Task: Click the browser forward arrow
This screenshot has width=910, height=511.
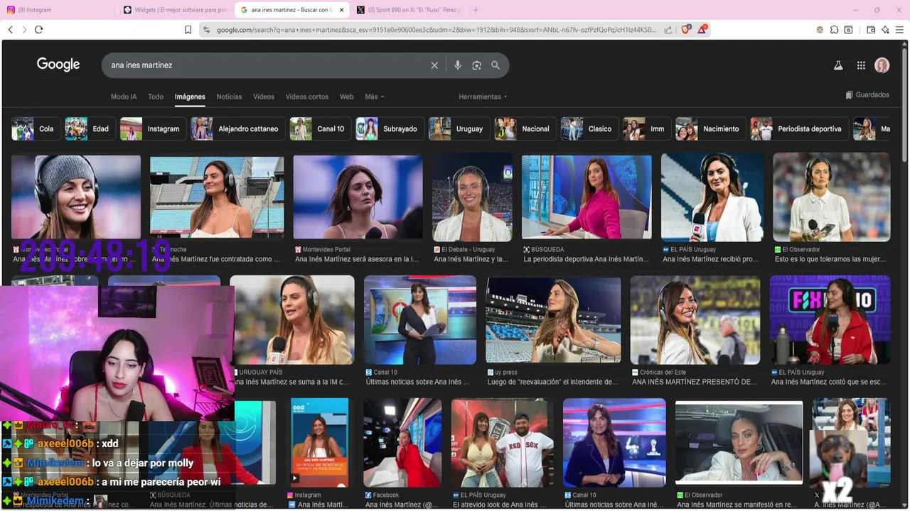Action: pos(24,30)
